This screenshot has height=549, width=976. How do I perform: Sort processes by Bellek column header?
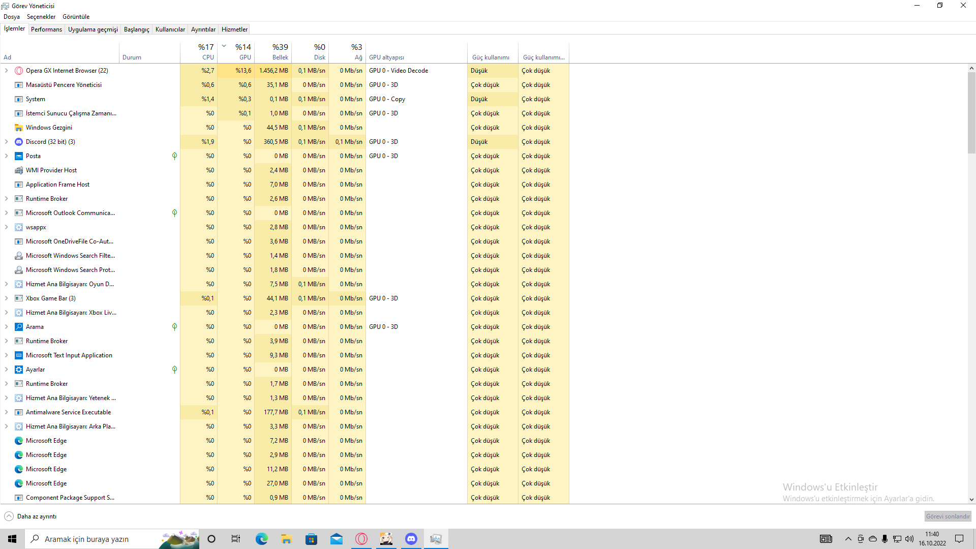[x=273, y=52]
